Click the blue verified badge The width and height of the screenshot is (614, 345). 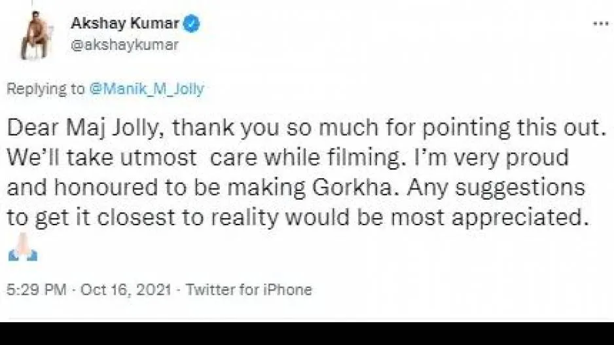(x=192, y=26)
